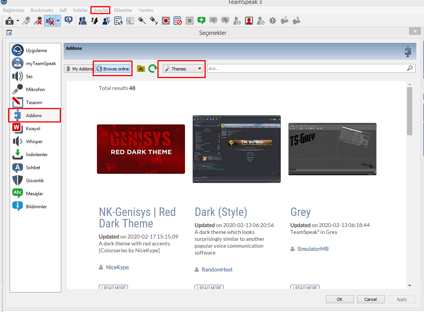Switch to Browse online tab
The height and width of the screenshot is (312, 424).
pyautogui.click(x=113, y=69)
